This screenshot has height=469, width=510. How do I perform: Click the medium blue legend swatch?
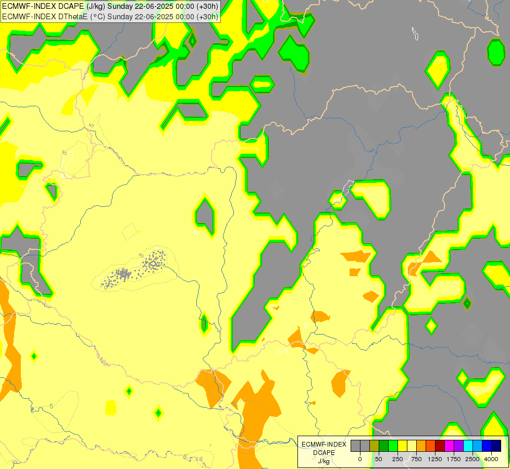487,446
